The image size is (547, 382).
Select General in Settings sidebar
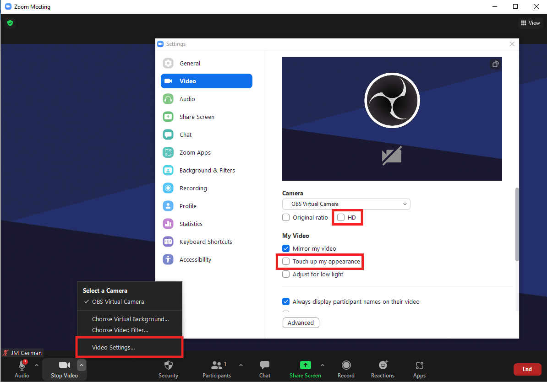click(x=207, y=64)
